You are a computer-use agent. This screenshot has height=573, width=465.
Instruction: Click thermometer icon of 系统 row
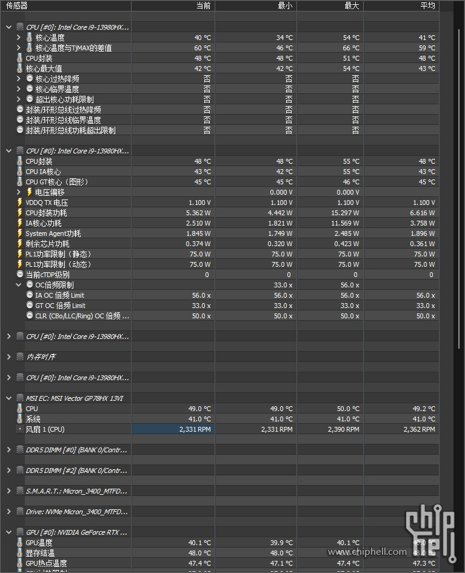click(20, 418)
